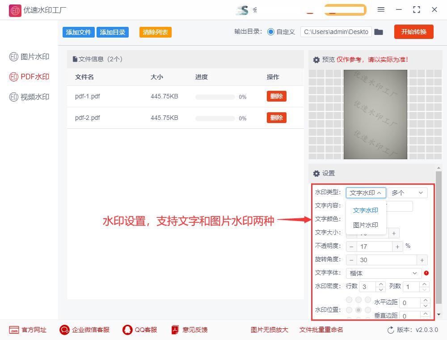Open the 水印类型 watermark type dropdown
The image size is (447, 340).
366,192
